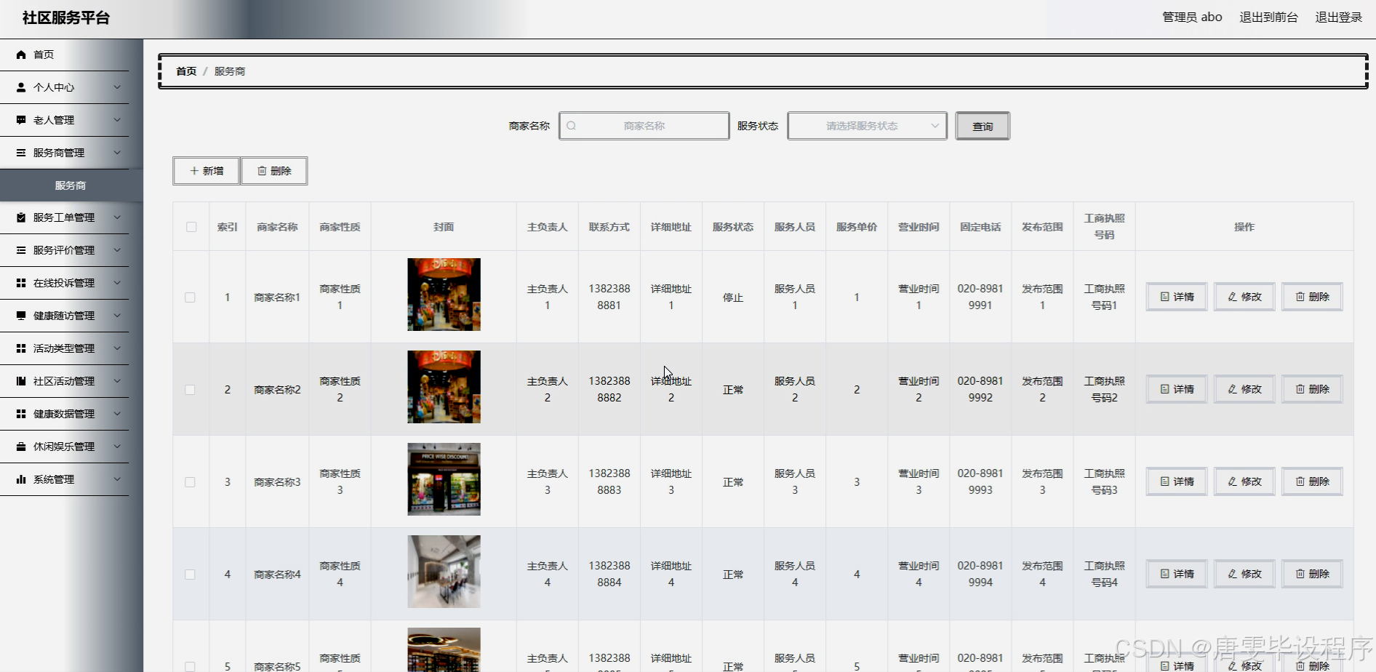Click the grid icon beside 活动类型管理
Viewport: 1376px width, 672px height.
coord(21,348)
